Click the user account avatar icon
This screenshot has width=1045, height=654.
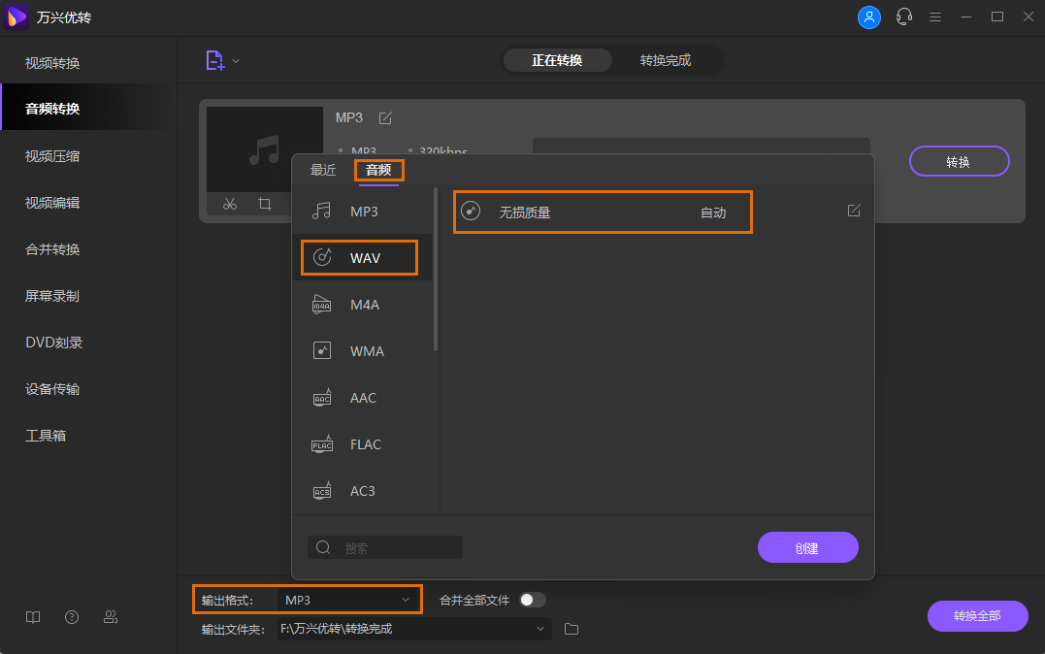pyautogui.click(x=869, y=17)
